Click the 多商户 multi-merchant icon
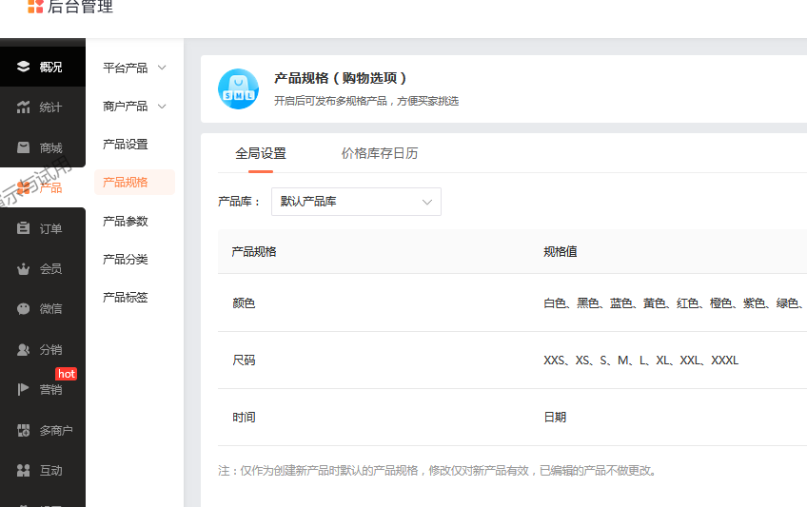Image resolution: width=807 pixels, height=507 pixels. pyautogui.click(x=24, y=430)
